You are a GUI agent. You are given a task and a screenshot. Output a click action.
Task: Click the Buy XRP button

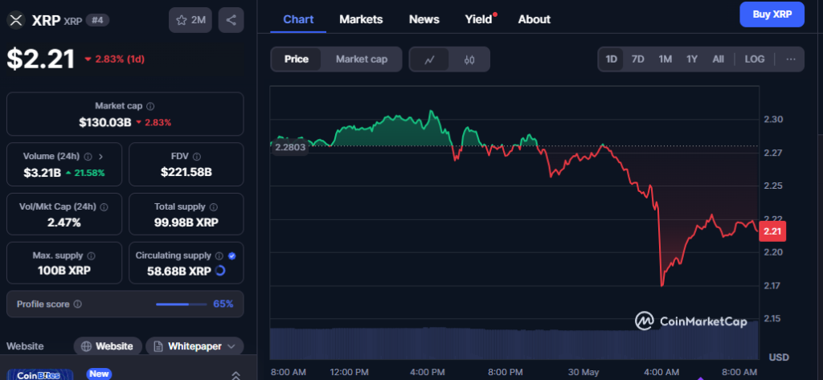click(772, 14)
